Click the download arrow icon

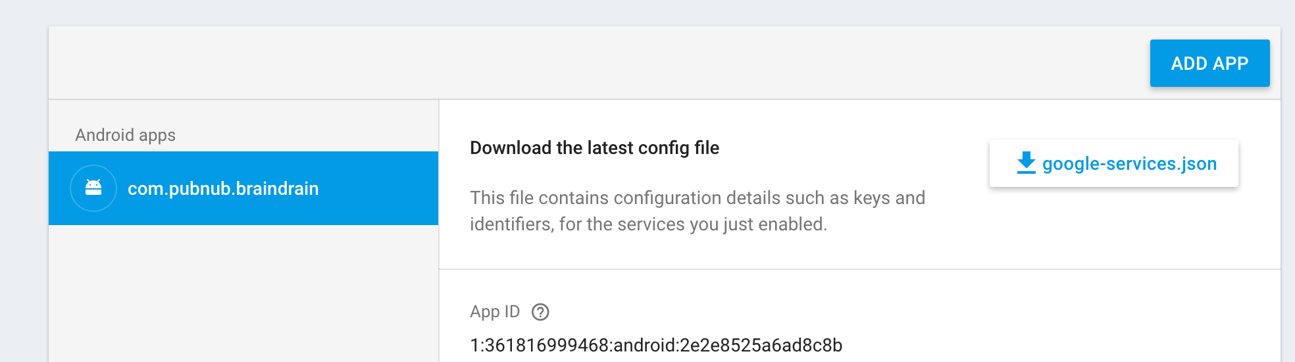1026,163
